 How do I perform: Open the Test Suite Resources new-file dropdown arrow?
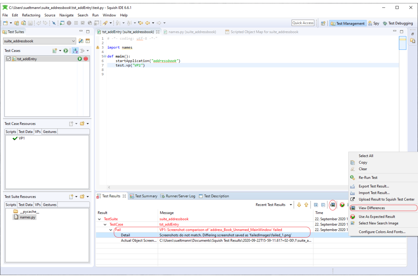tap(76, 197)
